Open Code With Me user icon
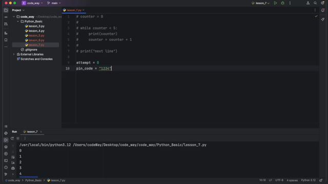 coord(308,3)
